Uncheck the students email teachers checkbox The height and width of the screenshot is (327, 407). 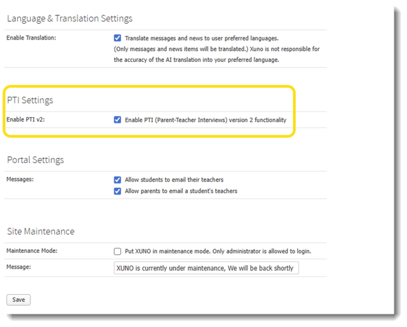pos(118,180)
